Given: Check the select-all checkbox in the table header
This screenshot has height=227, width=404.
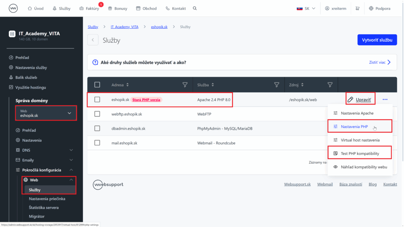Looking at the screenshot, I should 97,84.
